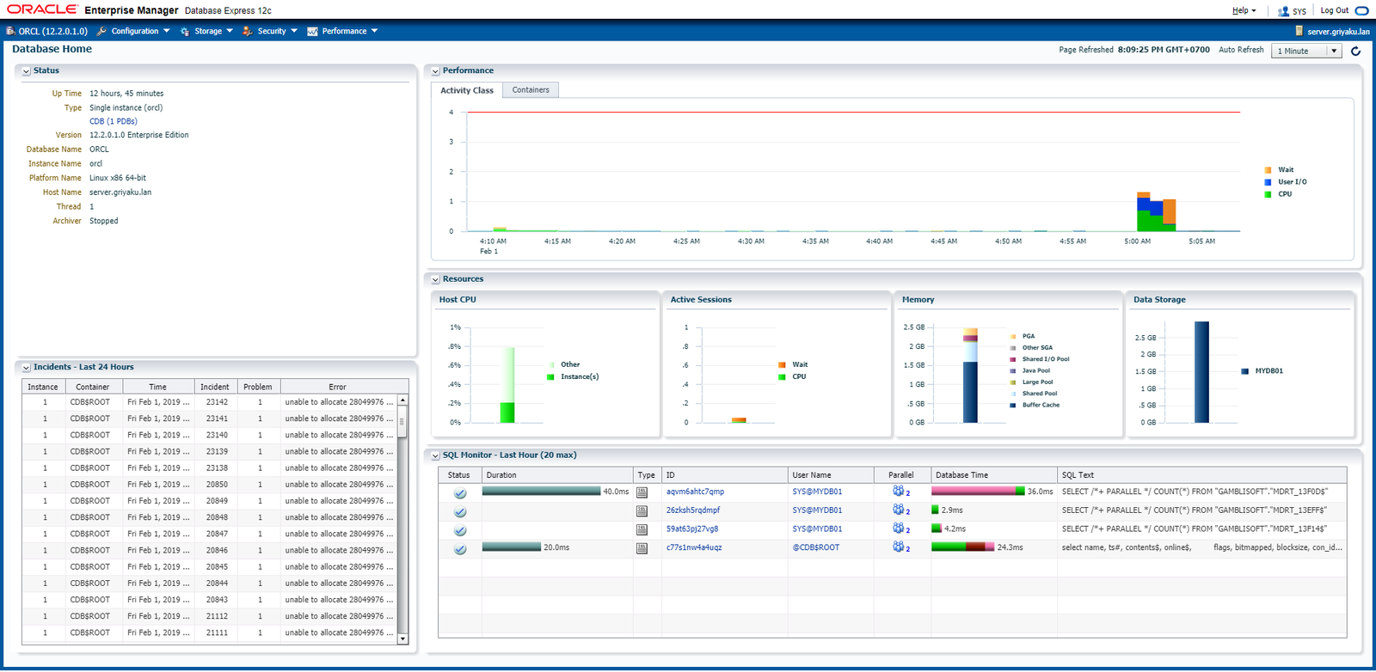Click the Incident column header
1376x672 pixels.
[215, 387]
